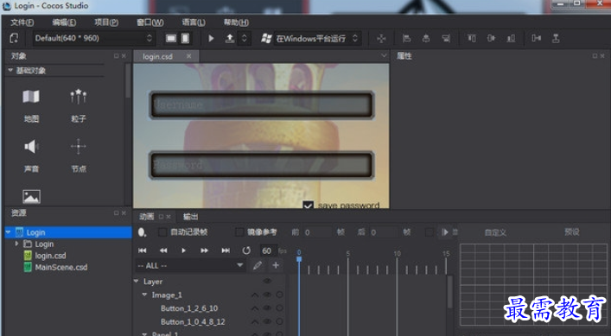The image size is (611, 336).
Task: Click the plus icon to add animation
Action: tap(276, 265)
